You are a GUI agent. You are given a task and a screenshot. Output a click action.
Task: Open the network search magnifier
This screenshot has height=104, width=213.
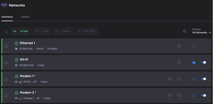185,31
